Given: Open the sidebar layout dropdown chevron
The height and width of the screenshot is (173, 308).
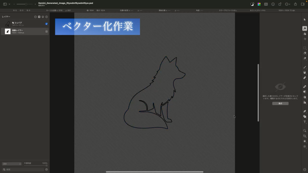Looking at the screenshot, I should click(x=9, y=4).
